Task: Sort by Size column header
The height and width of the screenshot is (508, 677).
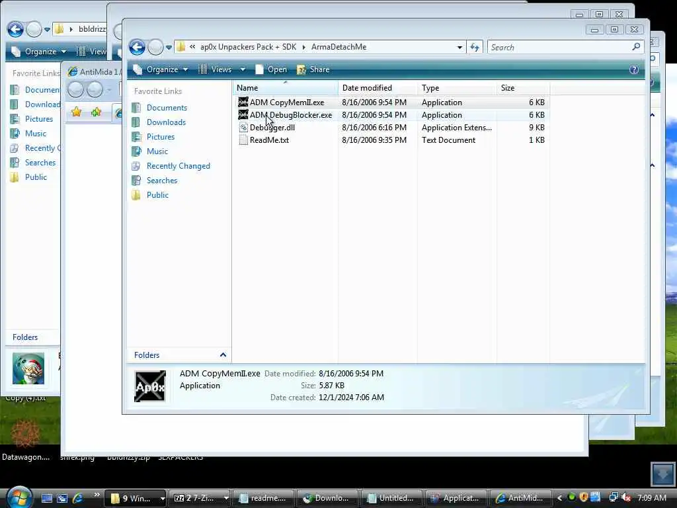Action: tap(523, 88)
